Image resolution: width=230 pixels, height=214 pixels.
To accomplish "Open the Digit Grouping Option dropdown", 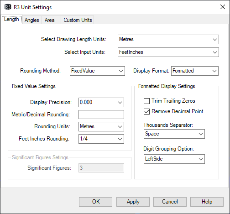I will click(x=174, y=159).
